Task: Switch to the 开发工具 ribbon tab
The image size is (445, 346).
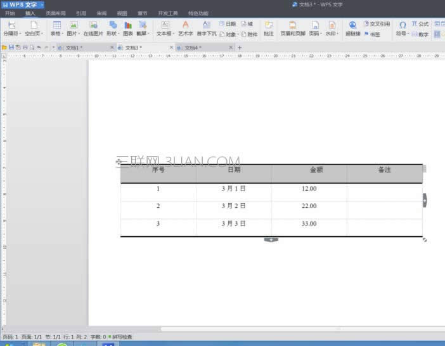Action: [168, 13]
